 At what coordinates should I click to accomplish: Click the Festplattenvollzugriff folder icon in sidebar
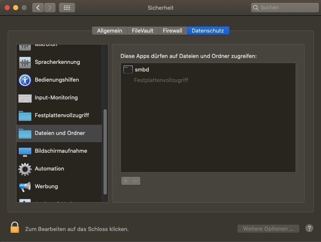point(25,116)
